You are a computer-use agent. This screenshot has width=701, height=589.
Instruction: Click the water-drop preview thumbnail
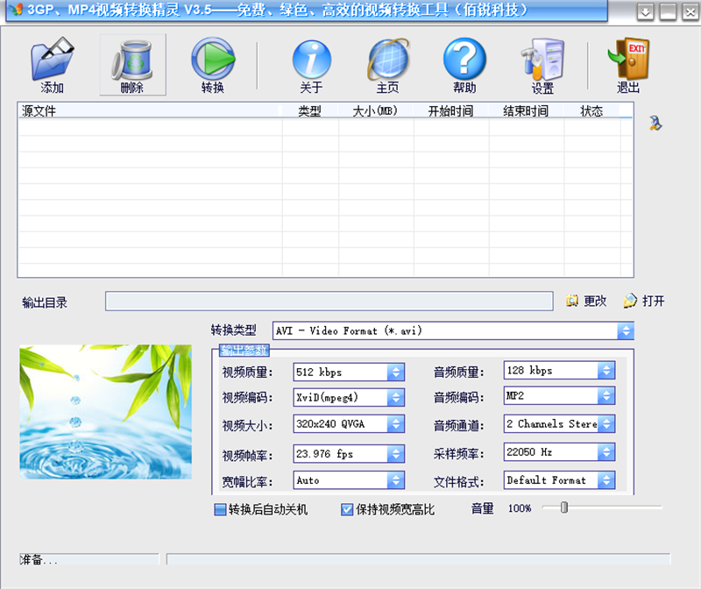coord(106,412)
